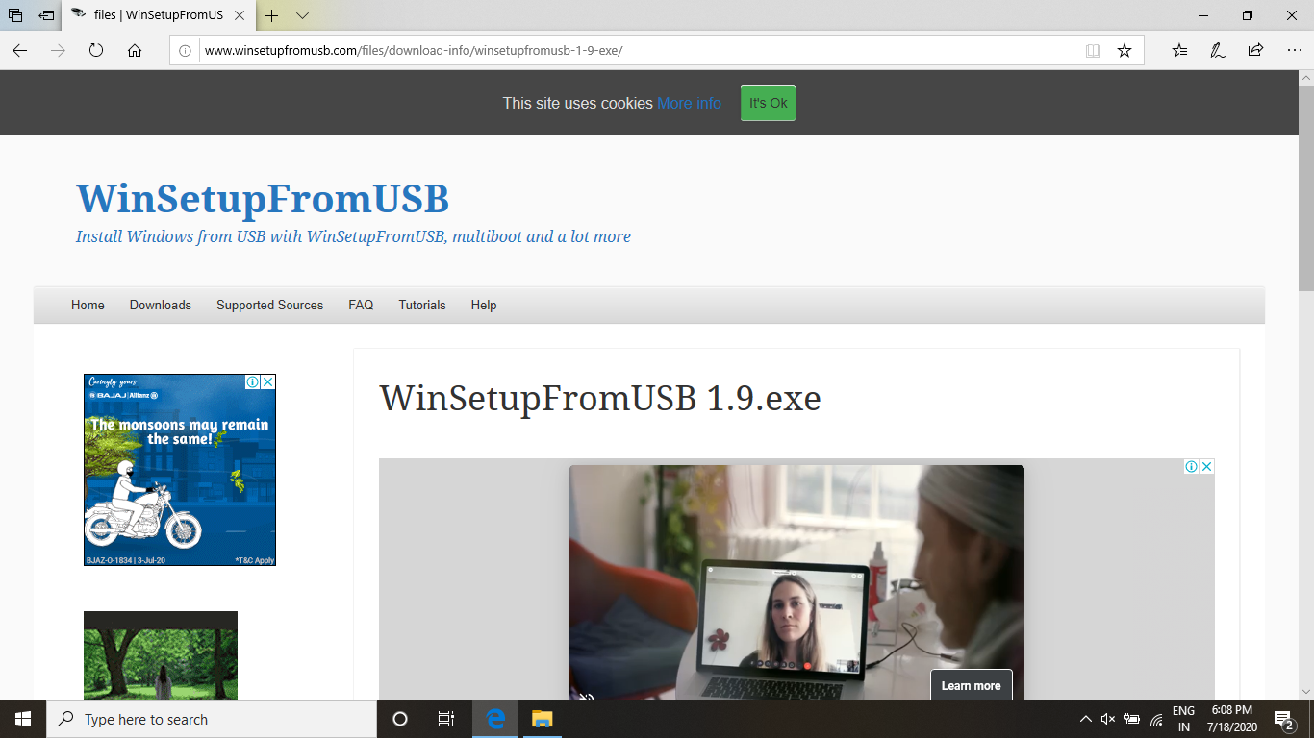
Task: Open a new tab with plus icon
Action: pyautogui.click(x=272, y=15)
